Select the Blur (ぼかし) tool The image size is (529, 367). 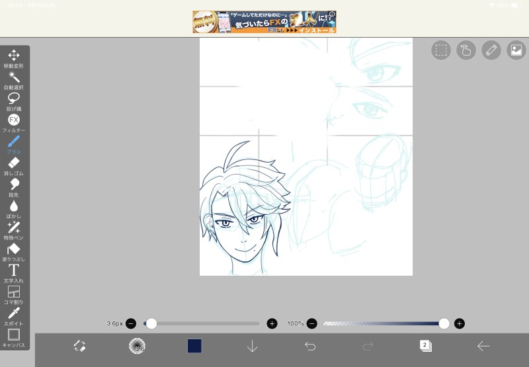[x=14, y=209]
